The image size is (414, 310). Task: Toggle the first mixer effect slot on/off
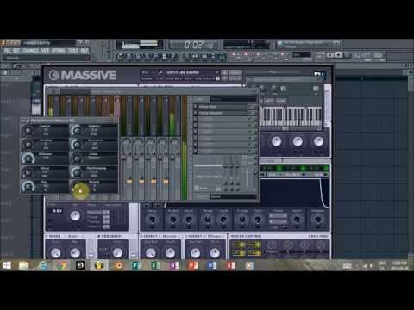click(196, 107)
